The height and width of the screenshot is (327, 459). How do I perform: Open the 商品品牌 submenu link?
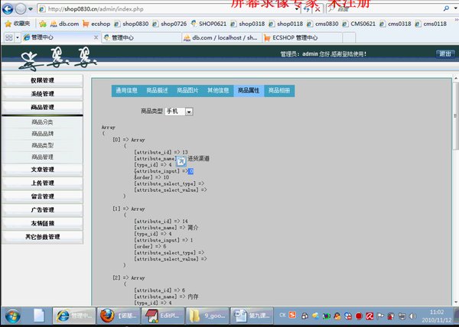click(x=42, y=134)
